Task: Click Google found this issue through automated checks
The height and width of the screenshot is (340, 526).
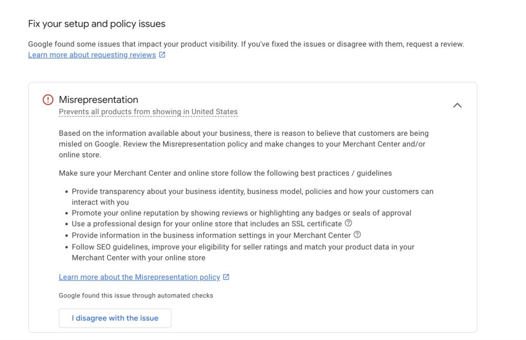Action: tap(136, 295)
